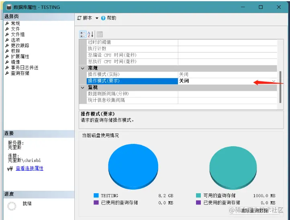290x220 pixels.
Task: Select 总执行 CPU 时间(毫秒) row
Action: click(182, 62)
